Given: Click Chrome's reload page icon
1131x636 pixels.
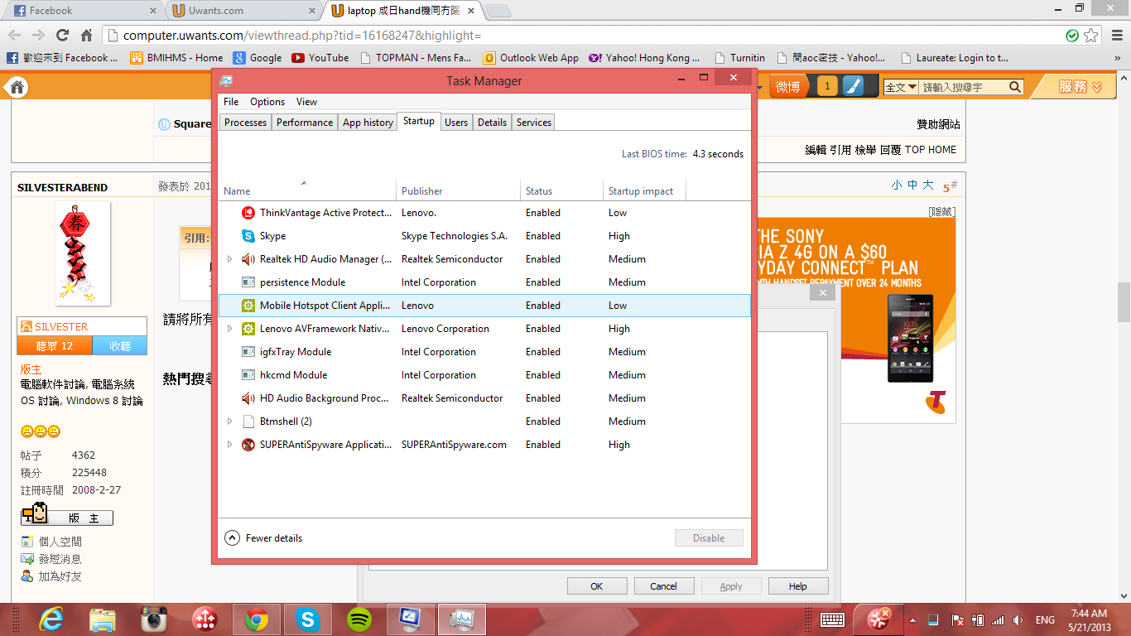Looking at the screenshot, I should (x=62, y=36).
